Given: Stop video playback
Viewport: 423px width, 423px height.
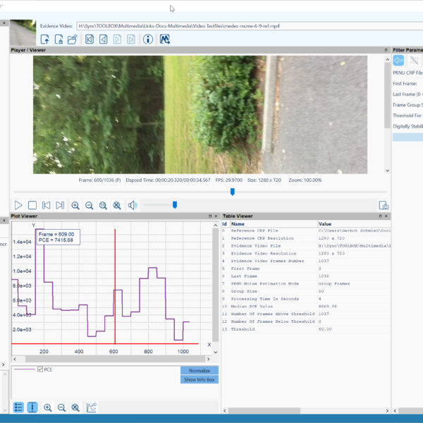Looking at the screenshot, I should point(32,205).
